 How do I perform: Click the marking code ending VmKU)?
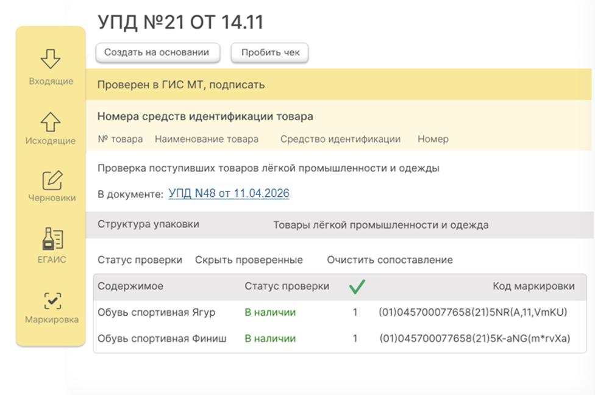point(473,313)
